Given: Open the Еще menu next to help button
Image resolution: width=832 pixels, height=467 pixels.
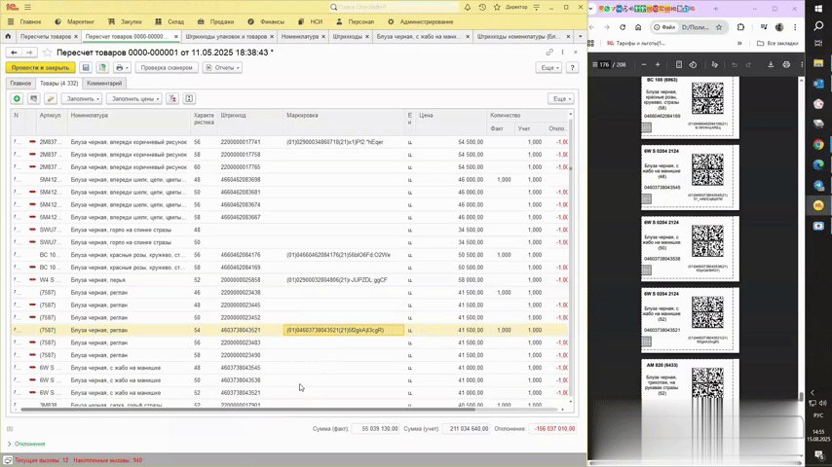Looking at the screenshot, I should click(548, 68).
